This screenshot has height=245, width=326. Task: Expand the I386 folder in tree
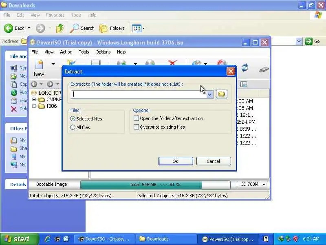coord(34,106)
